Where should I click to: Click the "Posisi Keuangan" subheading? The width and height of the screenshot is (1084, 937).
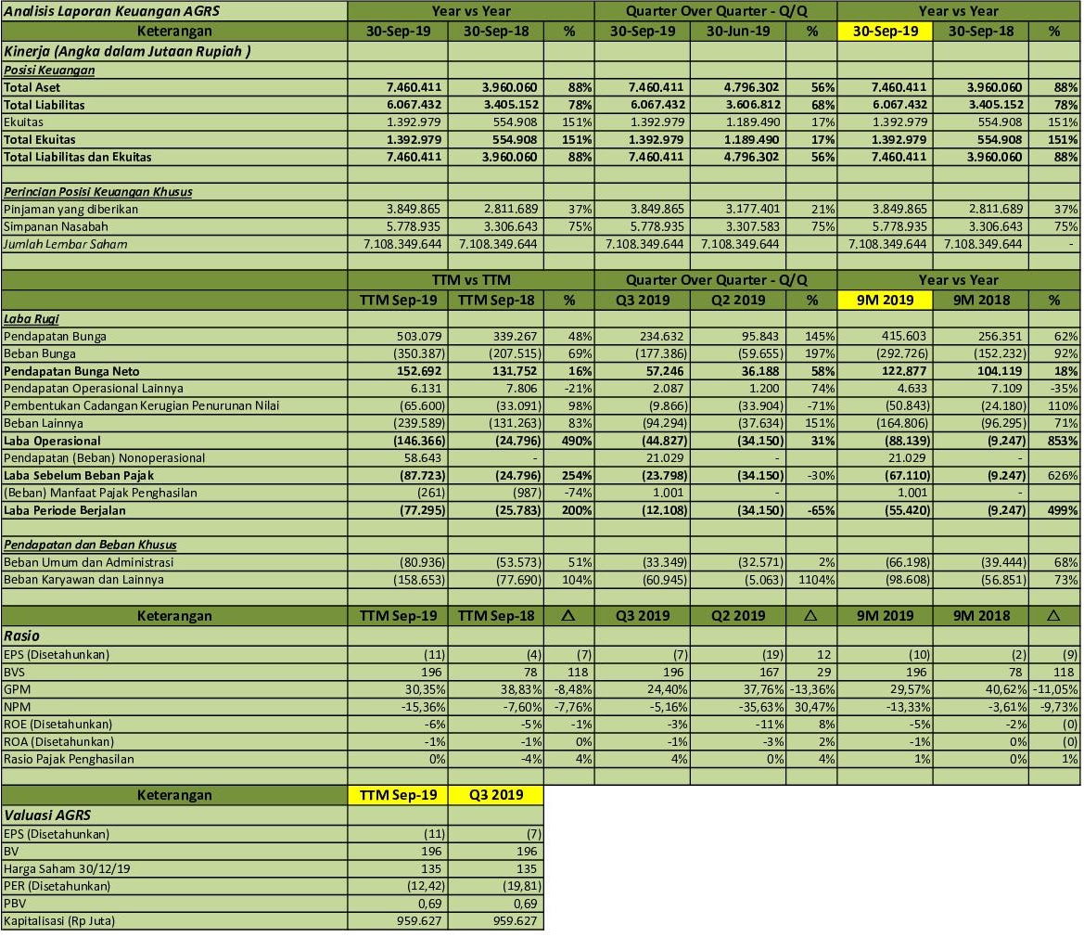click(x=49, y=70)
